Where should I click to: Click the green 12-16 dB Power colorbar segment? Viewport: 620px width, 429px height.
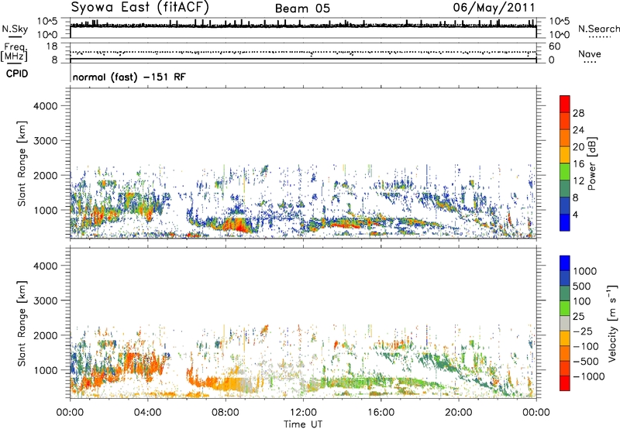(565, 172)
